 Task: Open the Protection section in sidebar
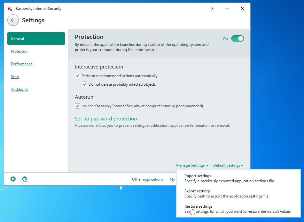pos(19,51)
